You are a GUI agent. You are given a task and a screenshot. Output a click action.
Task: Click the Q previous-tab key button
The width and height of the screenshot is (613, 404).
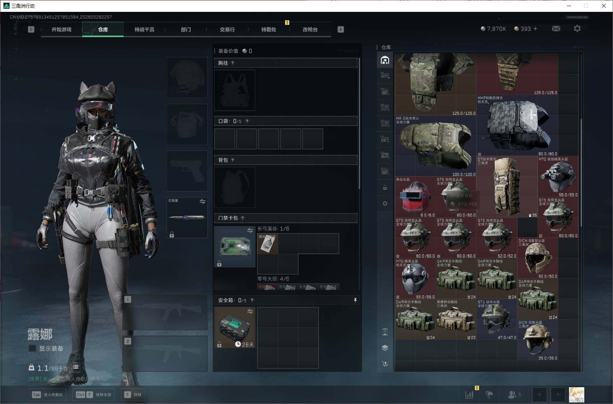[31, 29]
